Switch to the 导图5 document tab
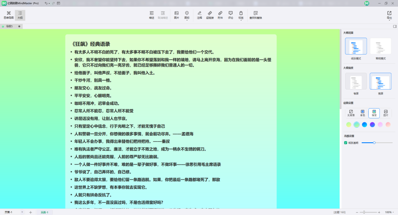 click(9, 27)
